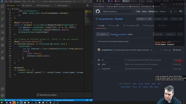Click the feedback icon in status bar
This screenshot has height=104, width=186.
87,100
